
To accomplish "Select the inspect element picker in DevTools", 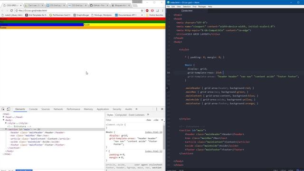I will pos(3,109).
